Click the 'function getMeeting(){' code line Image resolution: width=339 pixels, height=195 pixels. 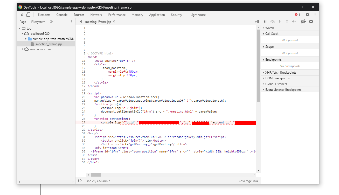click(113, 119)
